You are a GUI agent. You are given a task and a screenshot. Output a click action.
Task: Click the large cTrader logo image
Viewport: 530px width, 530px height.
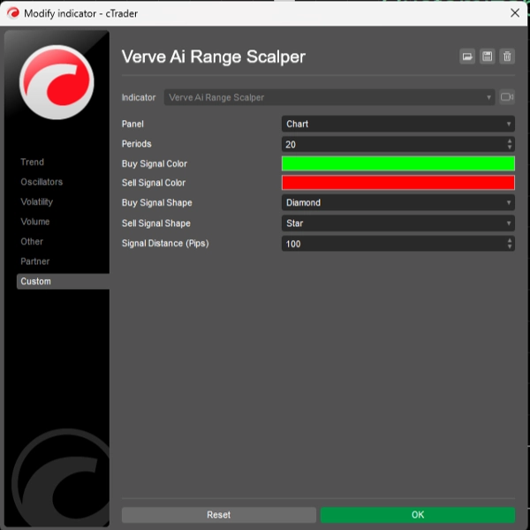pyautogui.click(x=57, y=82)
